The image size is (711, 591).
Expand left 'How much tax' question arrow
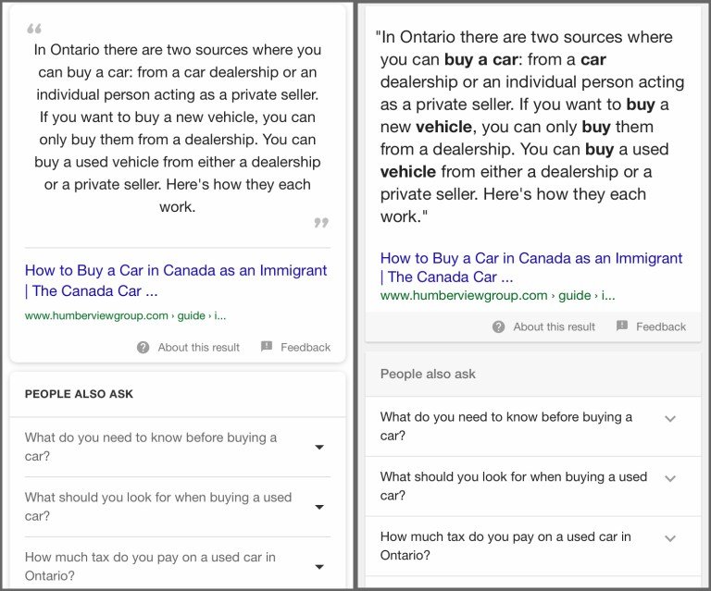tap(319, 567)
